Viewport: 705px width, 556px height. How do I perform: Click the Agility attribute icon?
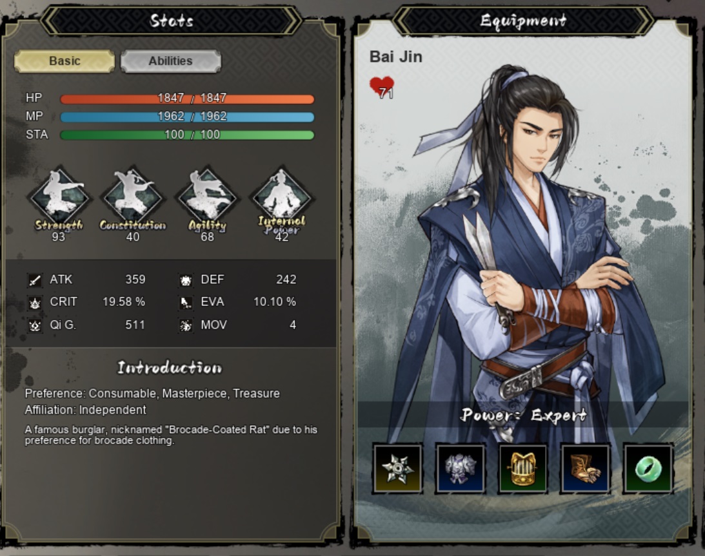click(x=207, y=197)
